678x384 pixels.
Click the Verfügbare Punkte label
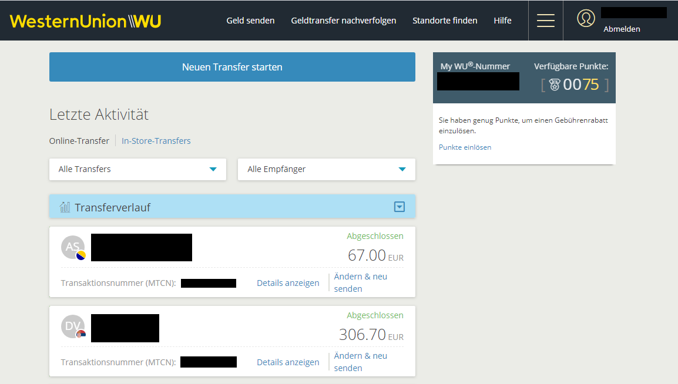click(571, 66)
